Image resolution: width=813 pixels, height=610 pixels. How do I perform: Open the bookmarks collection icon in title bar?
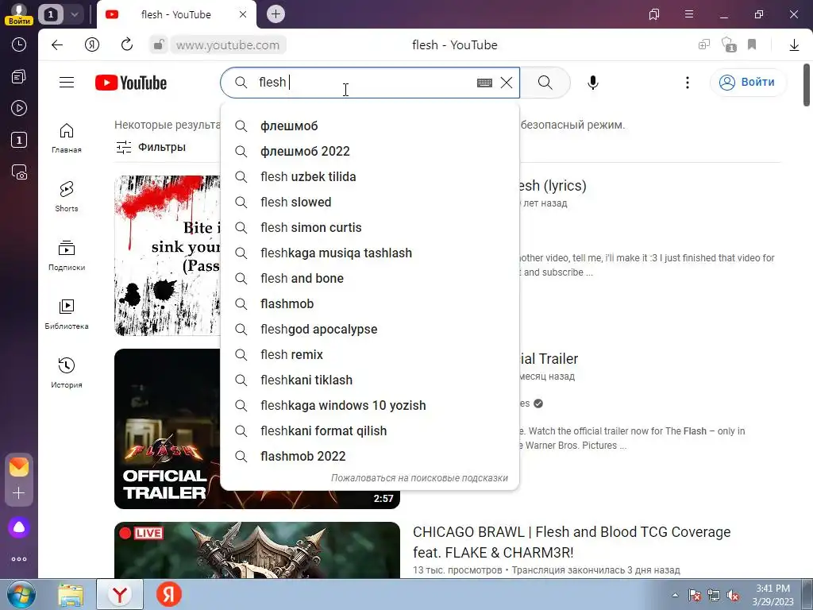pos(654,14)
